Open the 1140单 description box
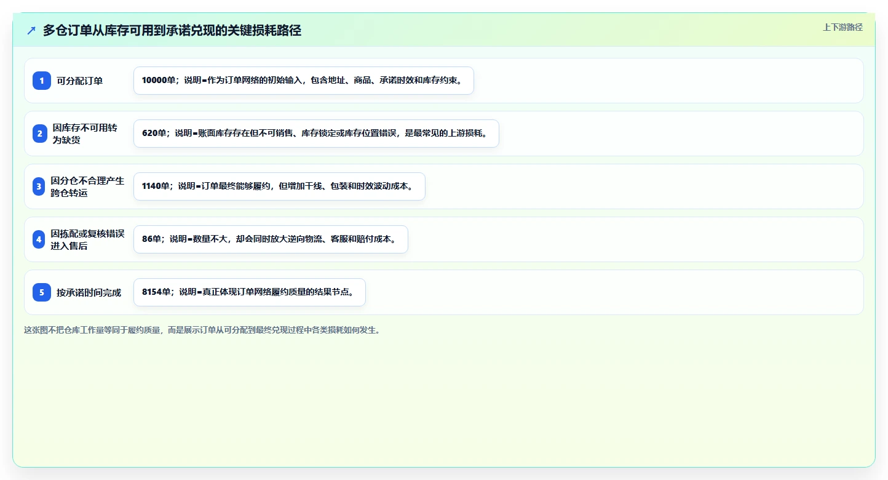Image resolution: width=888 pixels, height=480 pixels. click(x=279, y=186)
